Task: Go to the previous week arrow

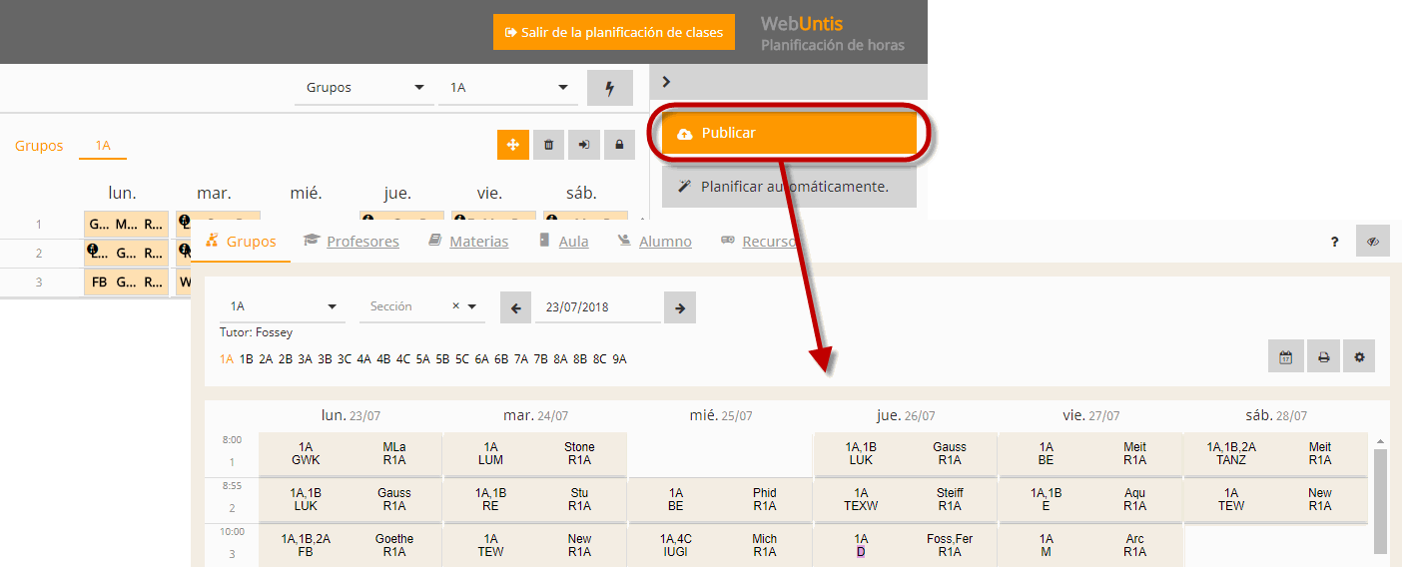Action: click(x=516, y=308)
